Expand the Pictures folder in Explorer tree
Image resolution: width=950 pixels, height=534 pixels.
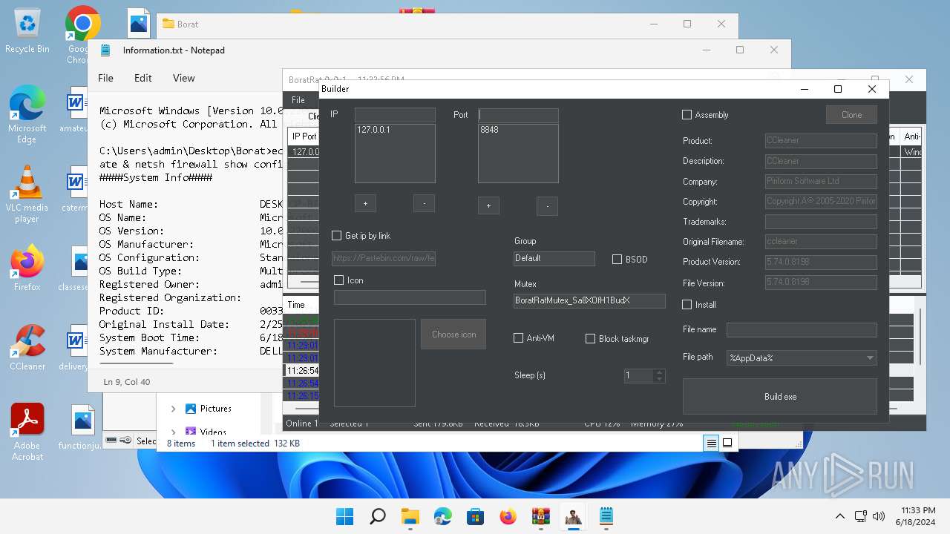(173, 409)
